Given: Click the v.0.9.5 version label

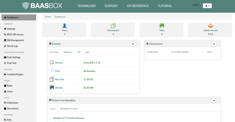Looking at the screenshot, I should (x=196, y=5).
